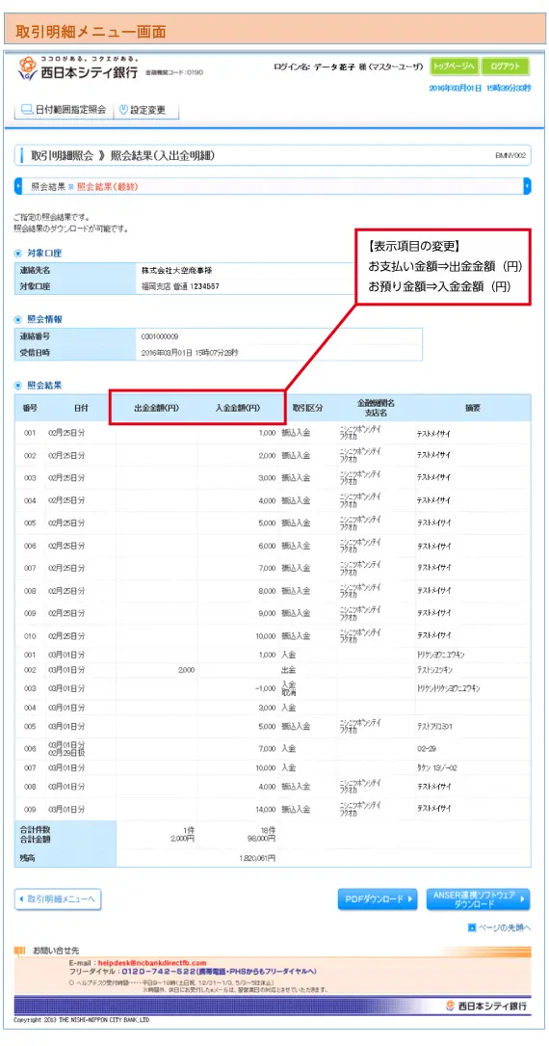Click the 出金金額(円) column header
Image resolution: width=549 pixels, height=1046 pixels.
point(156,407)
